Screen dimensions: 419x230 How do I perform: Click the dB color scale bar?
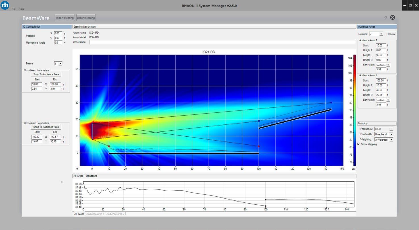point(354,110)
